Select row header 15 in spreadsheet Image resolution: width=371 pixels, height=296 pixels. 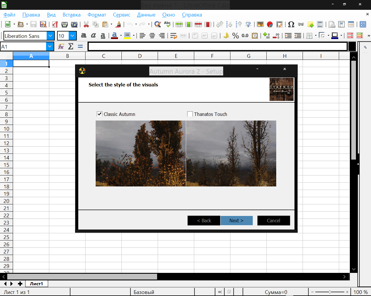click(x=6, y=165)
